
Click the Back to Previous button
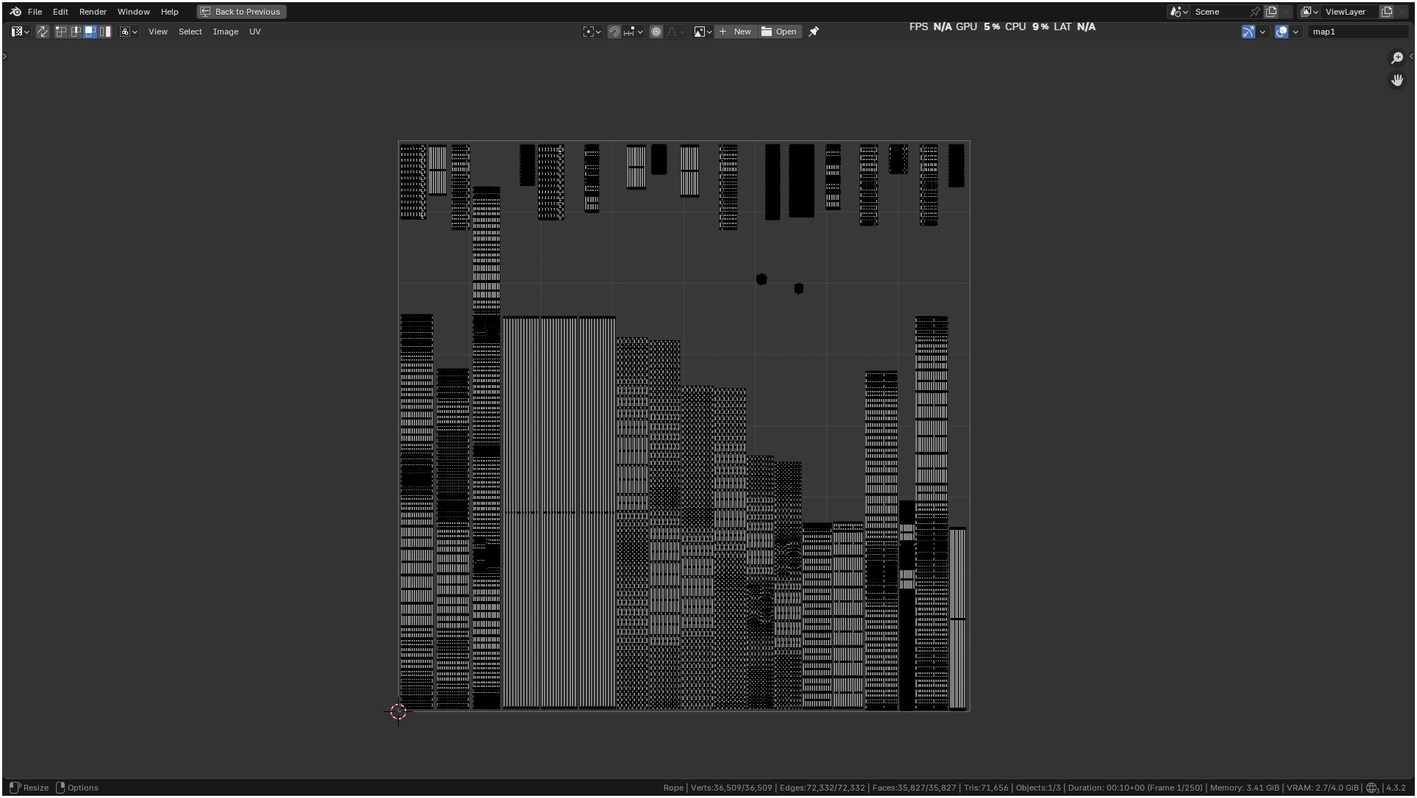[241, 12]
